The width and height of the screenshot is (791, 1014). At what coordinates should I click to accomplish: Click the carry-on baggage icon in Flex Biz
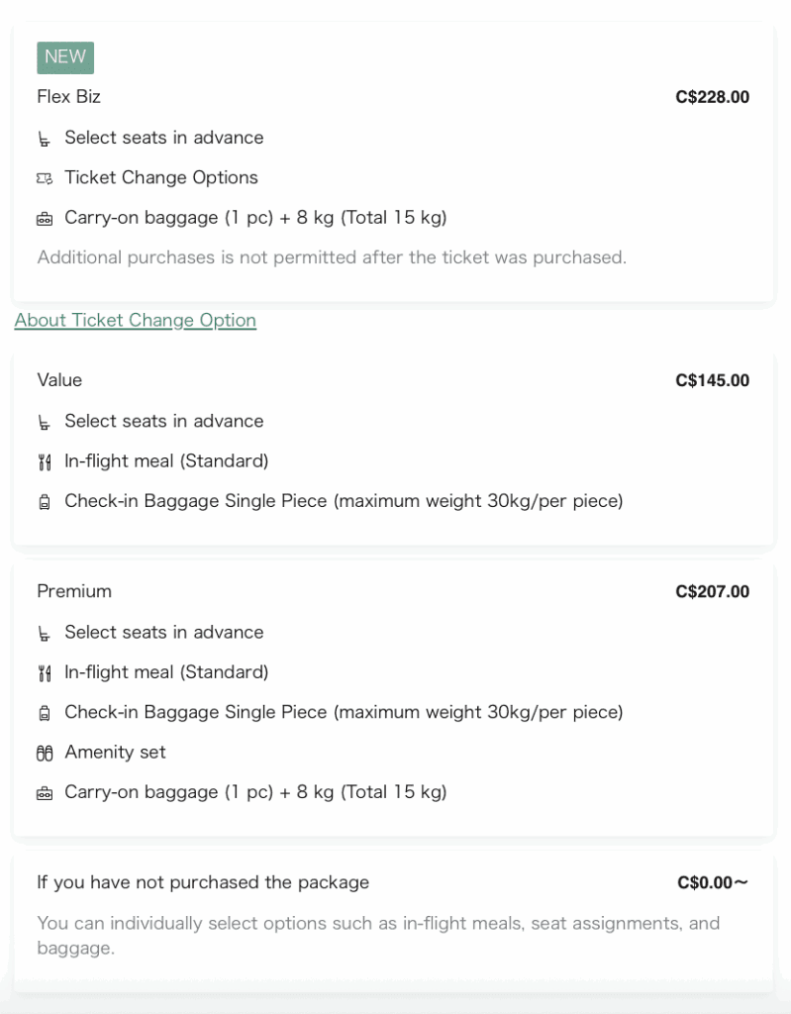(x=44, y=219)
